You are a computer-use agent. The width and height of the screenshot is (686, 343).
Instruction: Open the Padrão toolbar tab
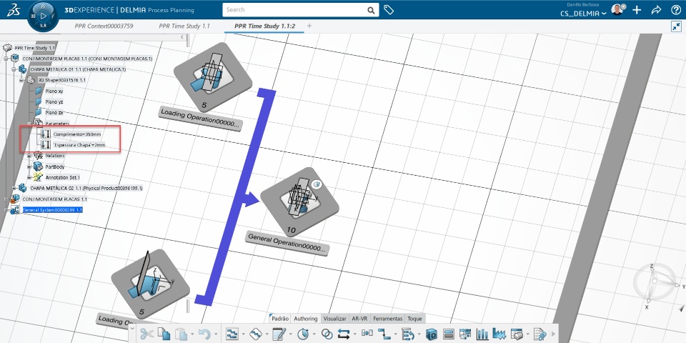tap(280, 319)
